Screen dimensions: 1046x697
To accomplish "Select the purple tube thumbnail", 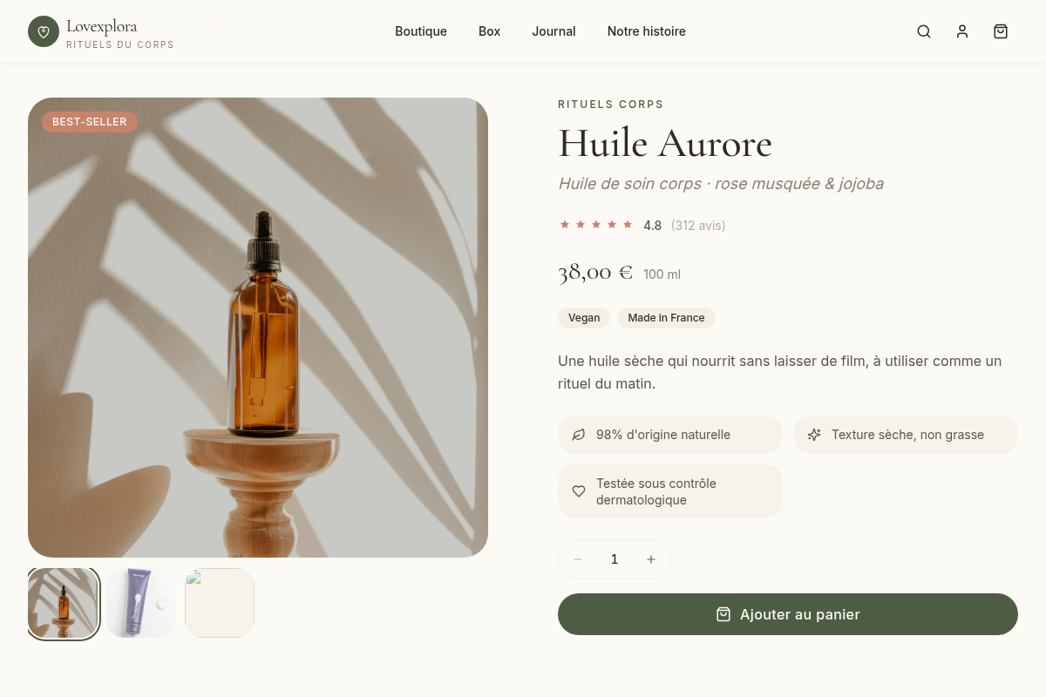I will coord(141,603).
